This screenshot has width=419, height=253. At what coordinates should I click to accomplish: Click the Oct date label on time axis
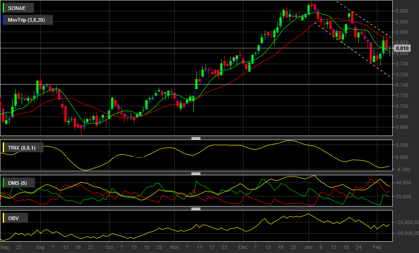(x=109, y=247)
